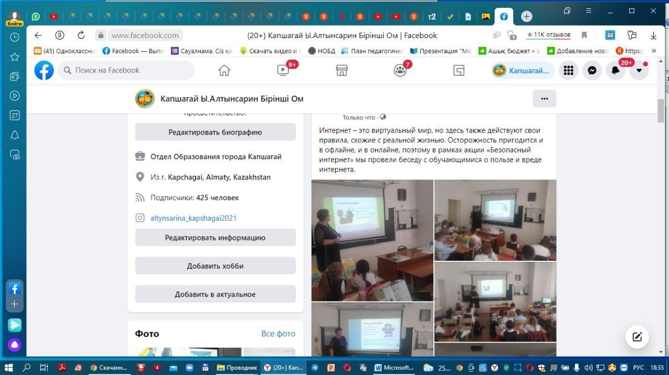Click Добавить хобби button

[x=215, y=266]
